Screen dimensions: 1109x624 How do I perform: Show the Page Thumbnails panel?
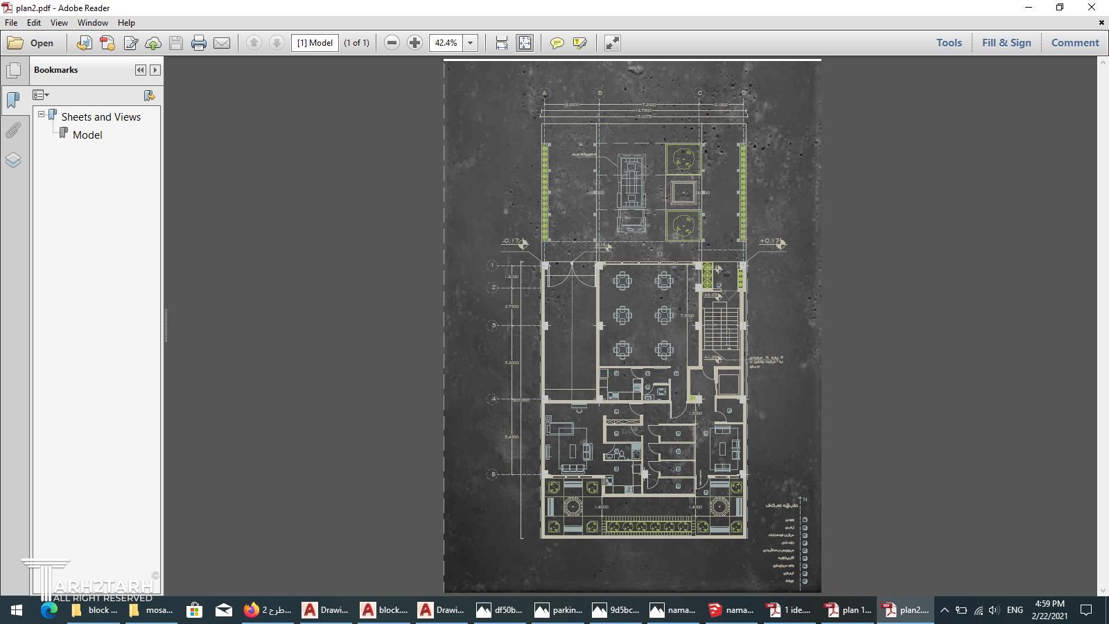[x=13, y=71]
